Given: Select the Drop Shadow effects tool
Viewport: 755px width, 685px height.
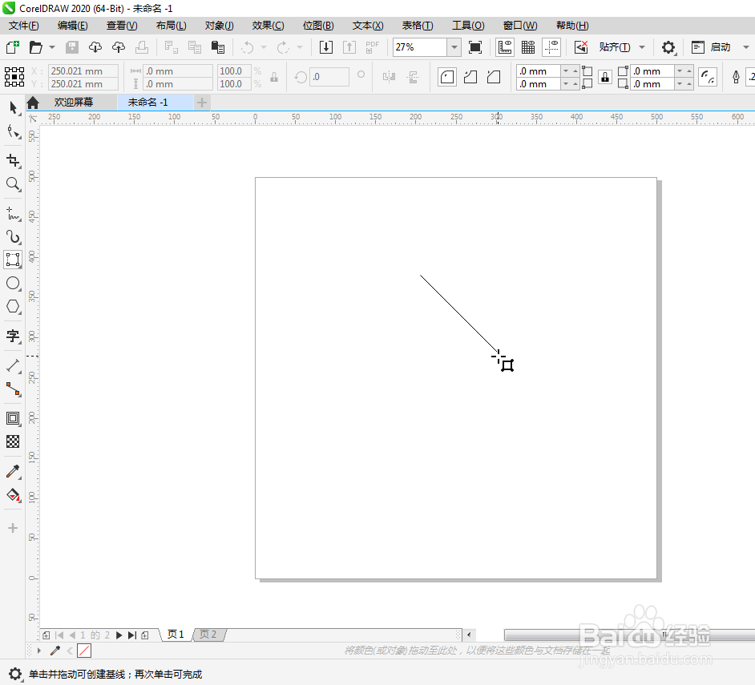Looking at the screenshot, I should tap(13, 418).
